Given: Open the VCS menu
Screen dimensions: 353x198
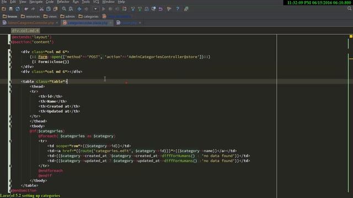Looking at the screenshot, I should click(96, 2).
